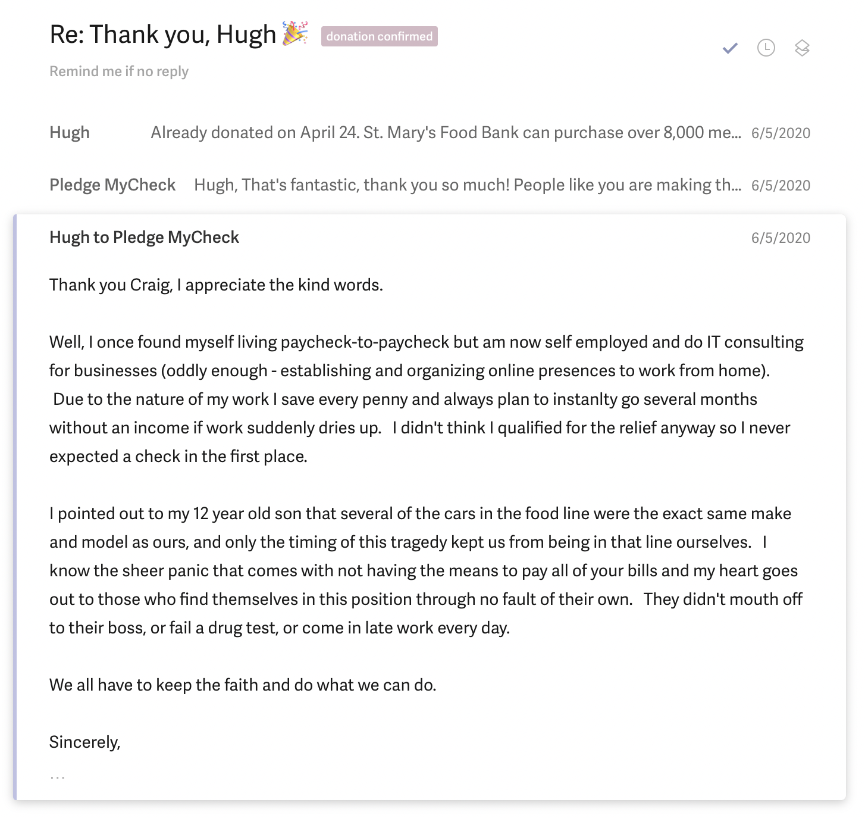The height and width of the screenshot is (818, 865).
Task: Expand the collapsed Pledge MyCheck reply
Action: pos(430,185)
